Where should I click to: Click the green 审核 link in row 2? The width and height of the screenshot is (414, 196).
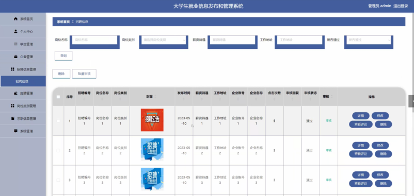tap(328, 151)
